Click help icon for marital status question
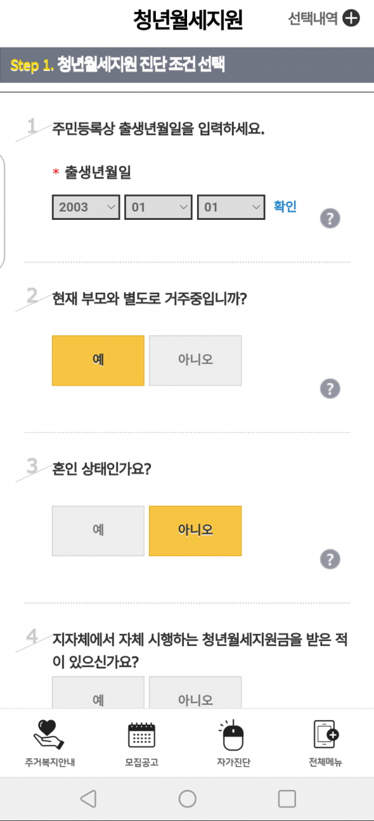 click(330, 559)
